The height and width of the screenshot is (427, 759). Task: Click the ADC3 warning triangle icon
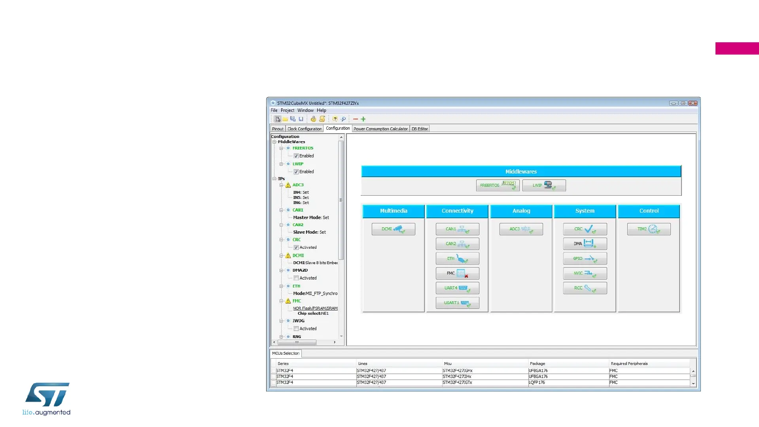tap(288, 185)
